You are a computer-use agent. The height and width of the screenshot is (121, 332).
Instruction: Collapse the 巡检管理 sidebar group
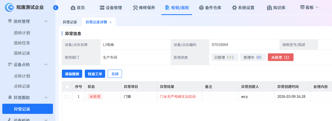pyautogui.click(x=46, y=21)
